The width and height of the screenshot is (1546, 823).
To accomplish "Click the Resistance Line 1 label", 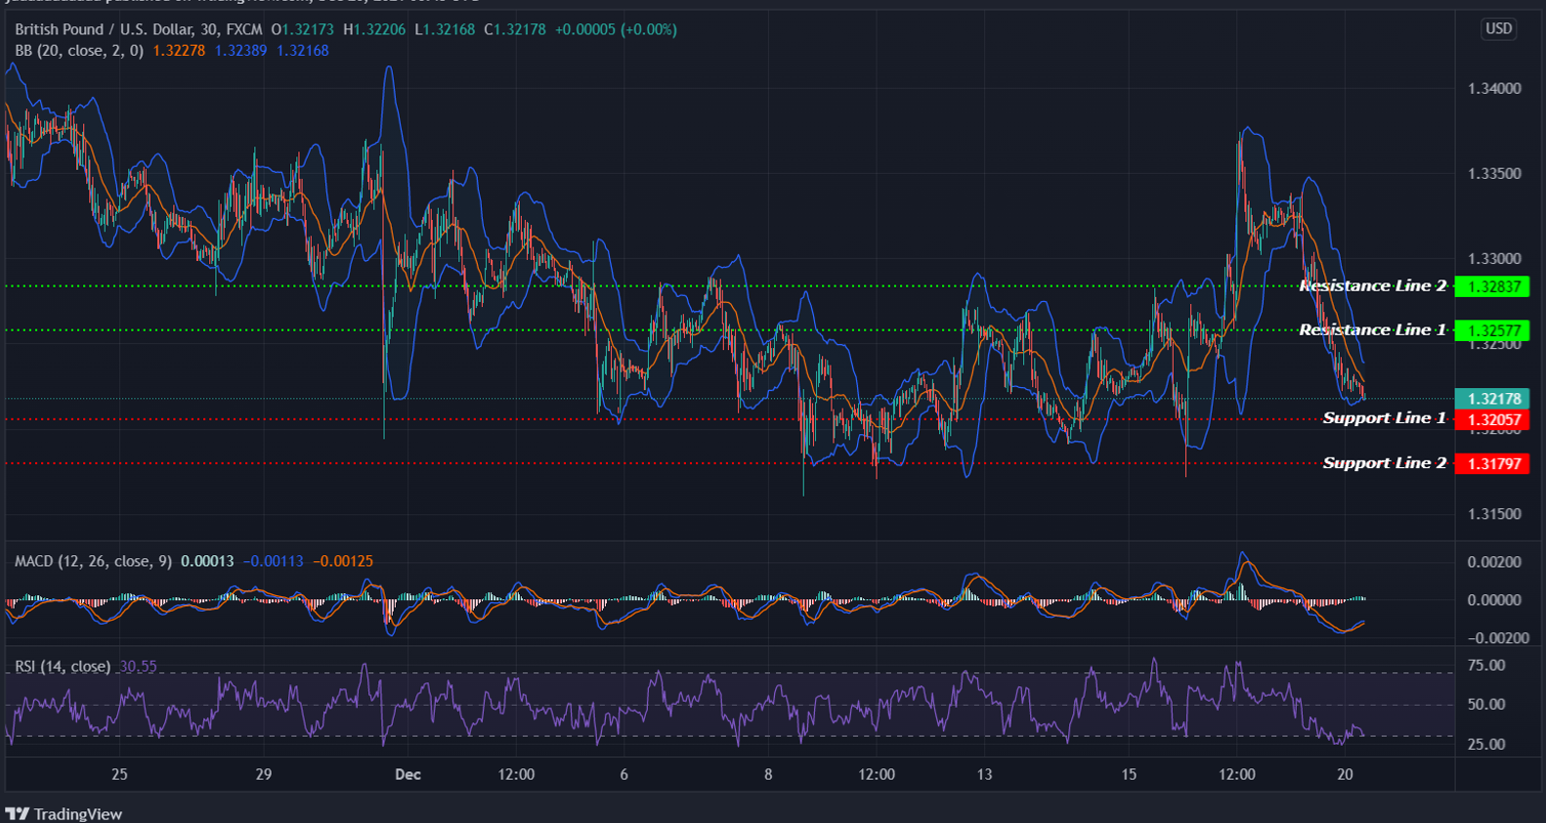I will coord(1372,329).
